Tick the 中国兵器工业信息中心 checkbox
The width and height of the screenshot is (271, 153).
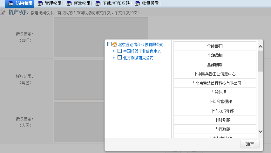pos(120,51)
